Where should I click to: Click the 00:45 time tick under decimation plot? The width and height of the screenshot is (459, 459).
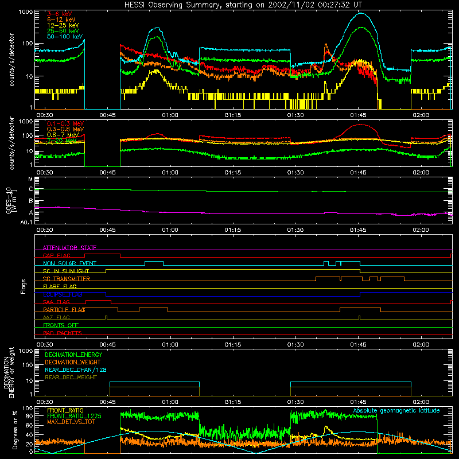(107, 402)
